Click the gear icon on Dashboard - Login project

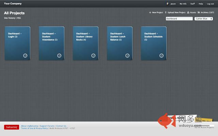tap(25, 55)
